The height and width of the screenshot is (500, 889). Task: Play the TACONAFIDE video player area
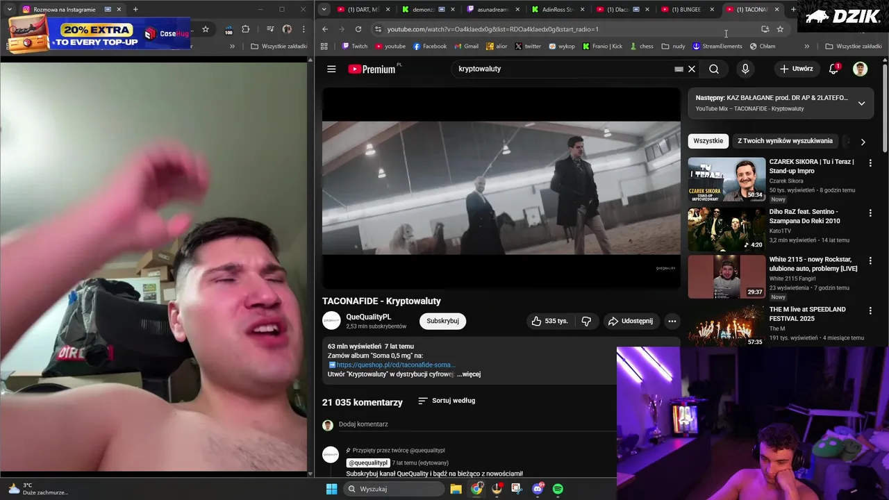501,187
